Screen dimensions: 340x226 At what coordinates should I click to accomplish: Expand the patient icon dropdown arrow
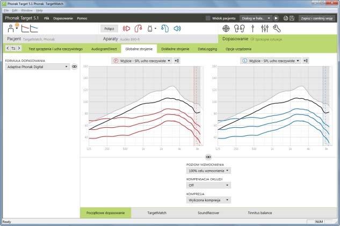[17, 28]
